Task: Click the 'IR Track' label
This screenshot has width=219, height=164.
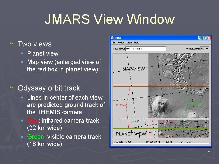Action: tap(121, 105)
